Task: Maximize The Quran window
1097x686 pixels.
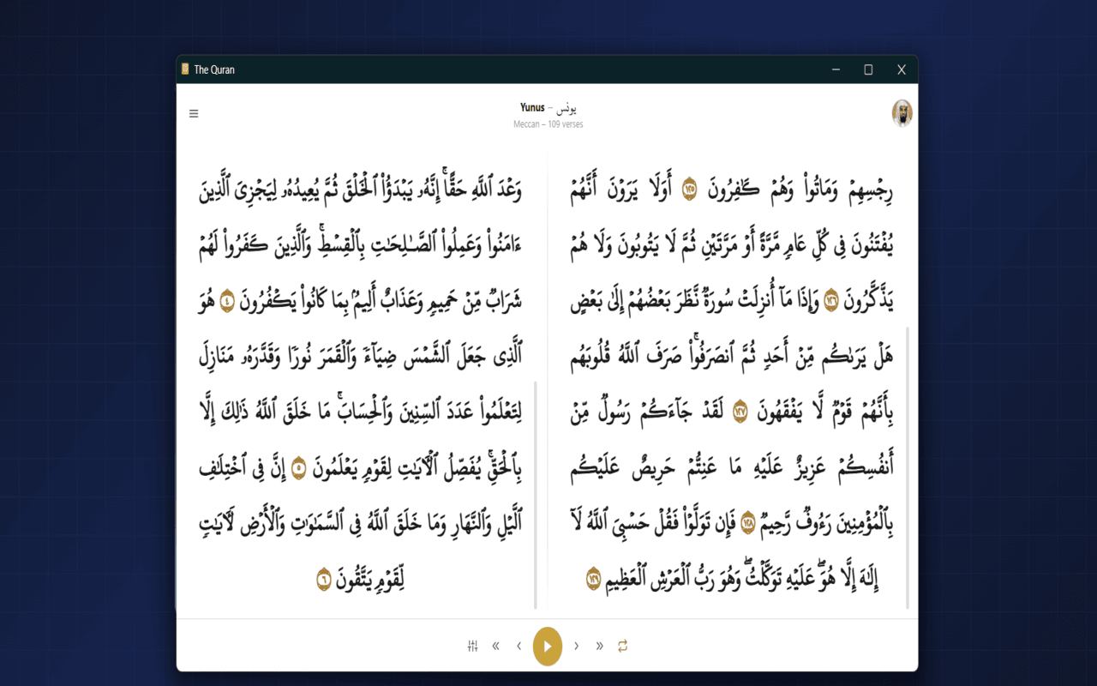Action: click(x=868, y=69)
